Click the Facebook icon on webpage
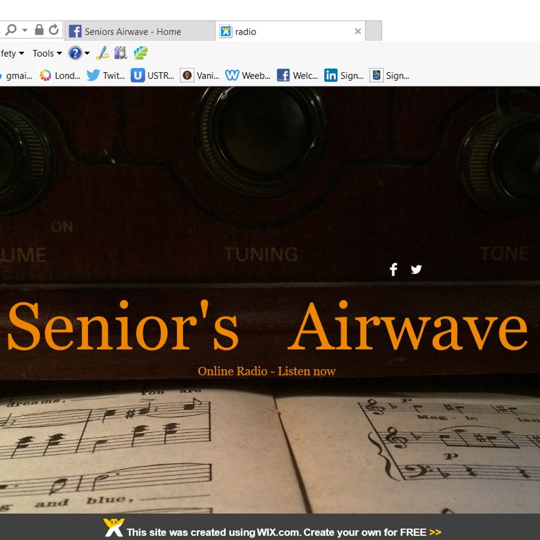Screen dimensions: 540x540 click(393, 269)
